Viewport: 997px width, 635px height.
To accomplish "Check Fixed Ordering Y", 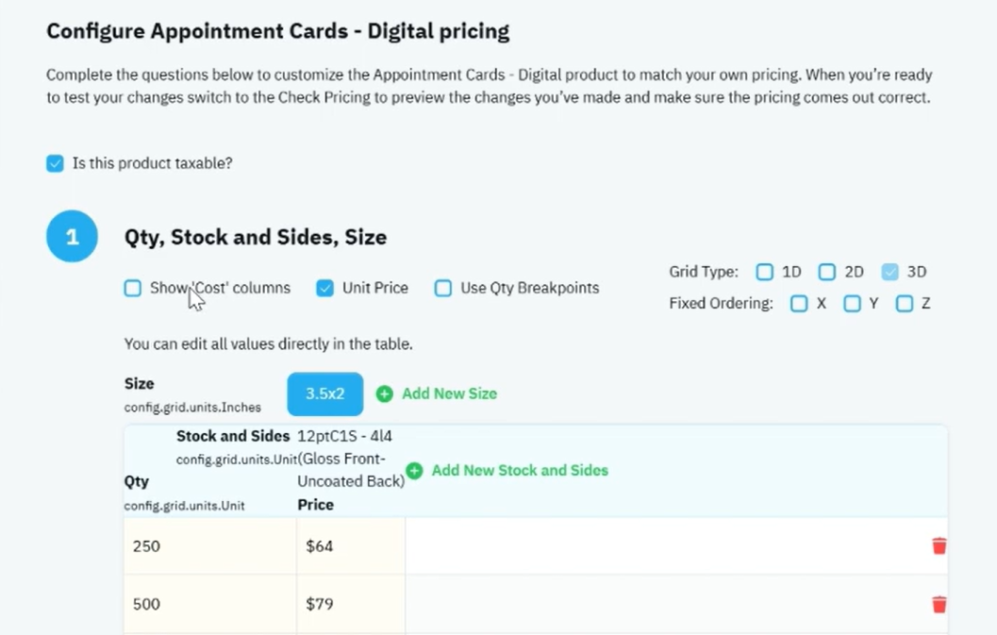I will [x=852, y=304].
